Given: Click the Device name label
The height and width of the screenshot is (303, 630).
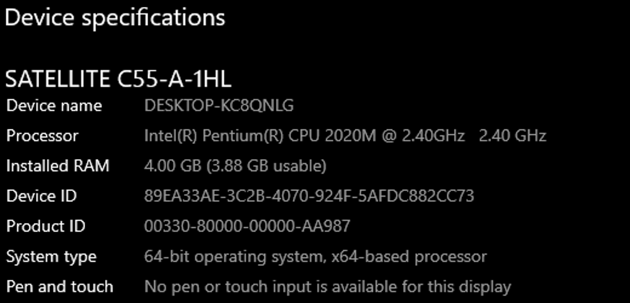Looking at the screenshot, I should click(x=54, y=106).
